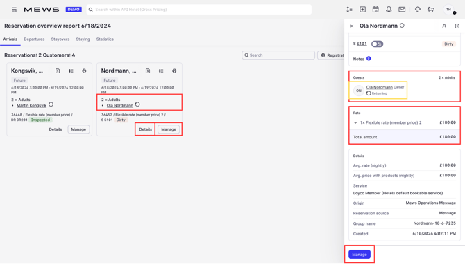Open the mail envelope icon

pyautogui.click(x=402, y=10)
